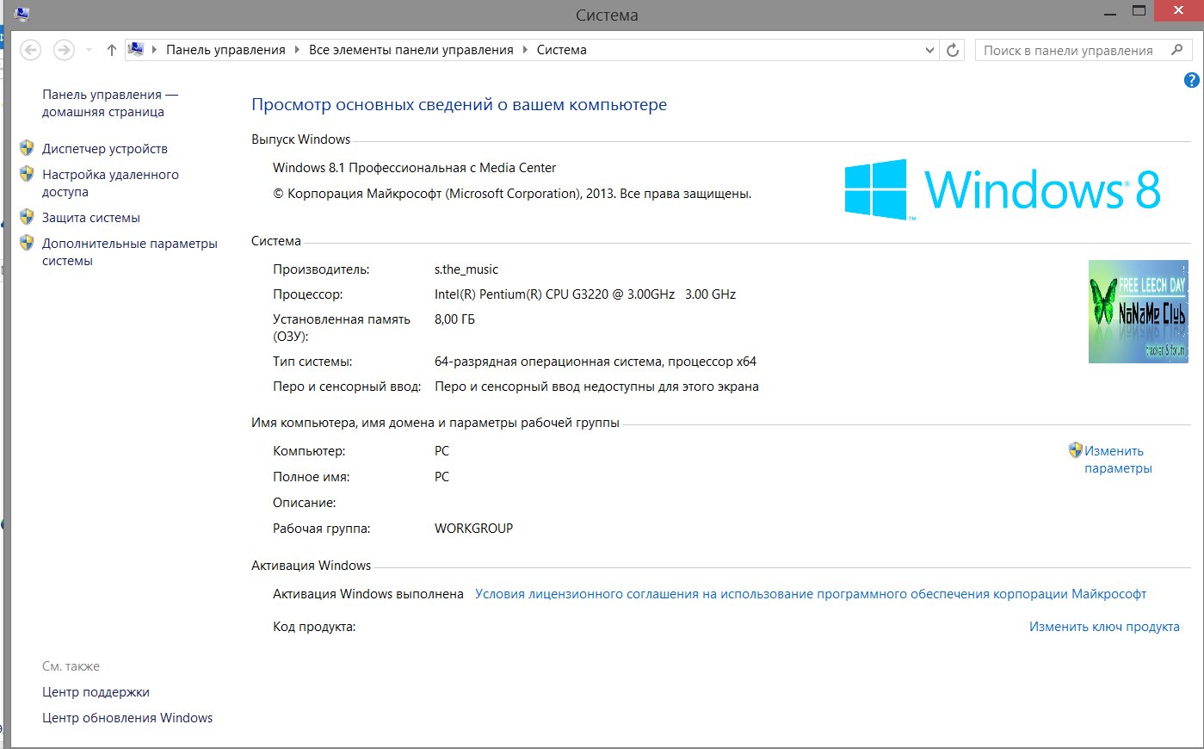The height and width of the screenshot is (749, 1204).
Task: Click Изменить ключ продукта link
Action: click(x=1103, y=627)
